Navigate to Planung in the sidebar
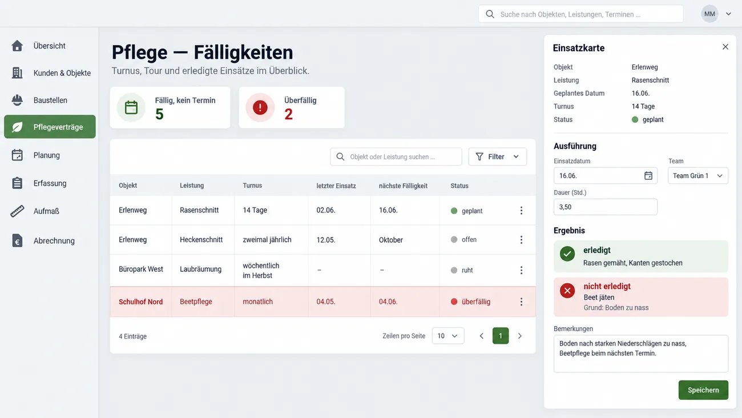The height and width of the screenshot is (418, 742). coord(50,155)
